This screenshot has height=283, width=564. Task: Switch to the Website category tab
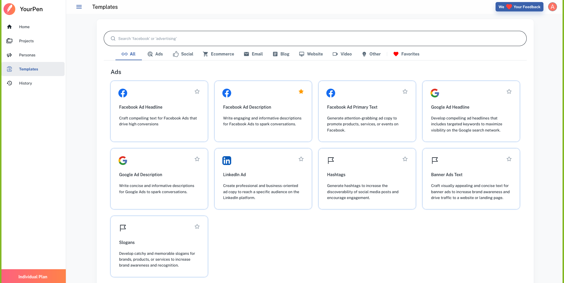[311, 54]
